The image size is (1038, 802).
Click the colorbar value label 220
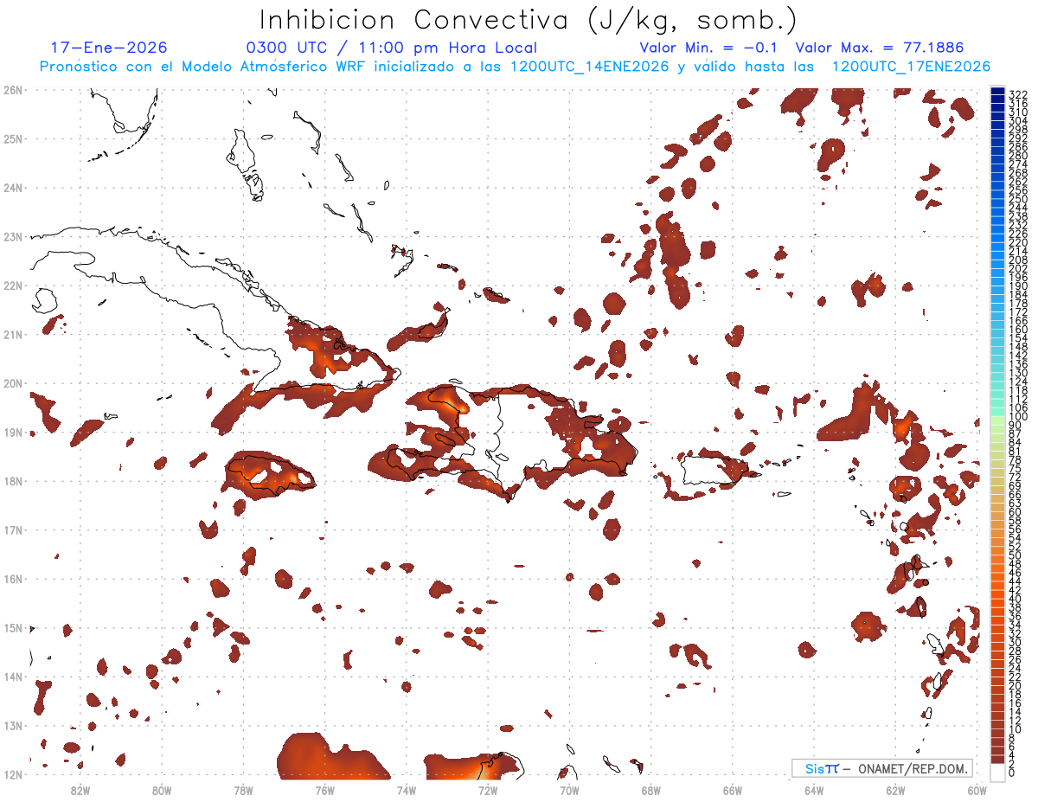(x=1017, y=242)
